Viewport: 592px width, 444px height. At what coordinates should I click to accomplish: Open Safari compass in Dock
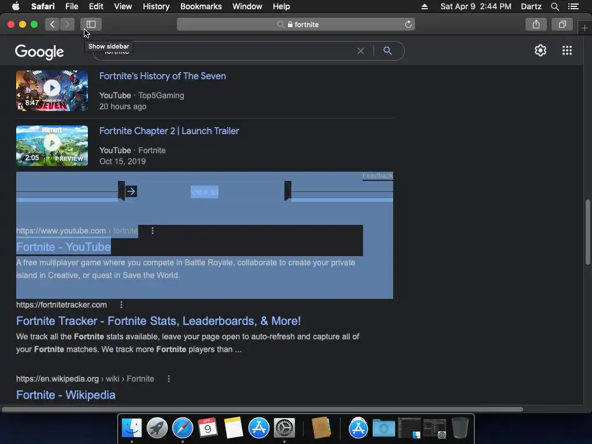183,428
